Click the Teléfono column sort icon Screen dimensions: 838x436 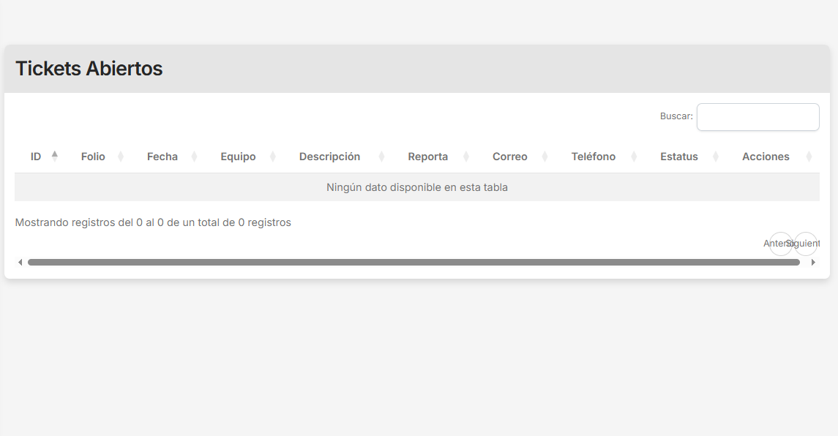tap(632, 156)
